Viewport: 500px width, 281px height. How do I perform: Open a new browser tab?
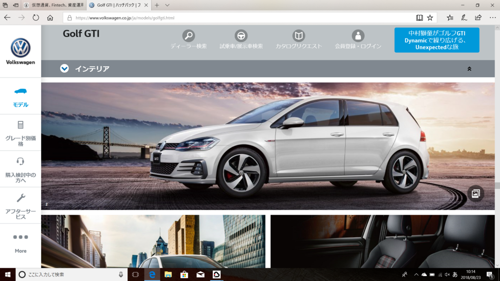[157, 5]
